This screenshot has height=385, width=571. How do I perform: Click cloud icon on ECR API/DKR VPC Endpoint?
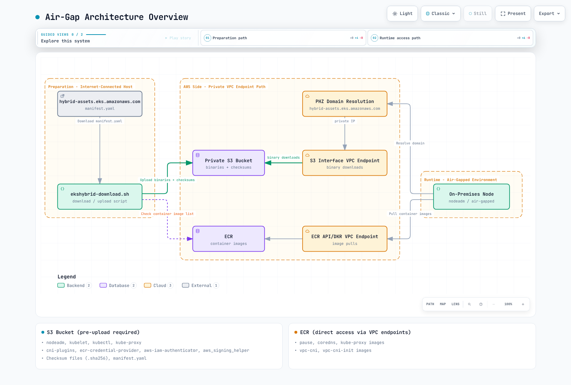[307, 231]
